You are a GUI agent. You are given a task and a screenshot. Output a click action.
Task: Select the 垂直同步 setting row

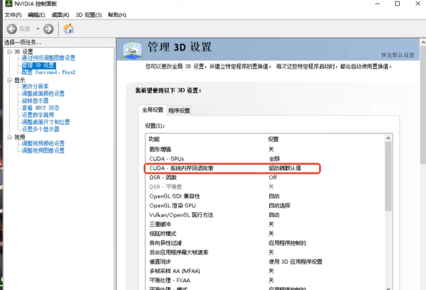point(232,261)
